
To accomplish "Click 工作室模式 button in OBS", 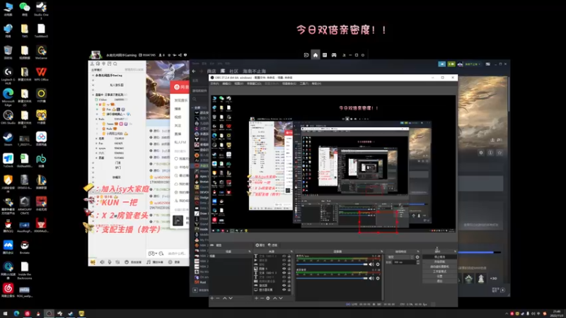I will pyautogui.click(x=439, y=271).
